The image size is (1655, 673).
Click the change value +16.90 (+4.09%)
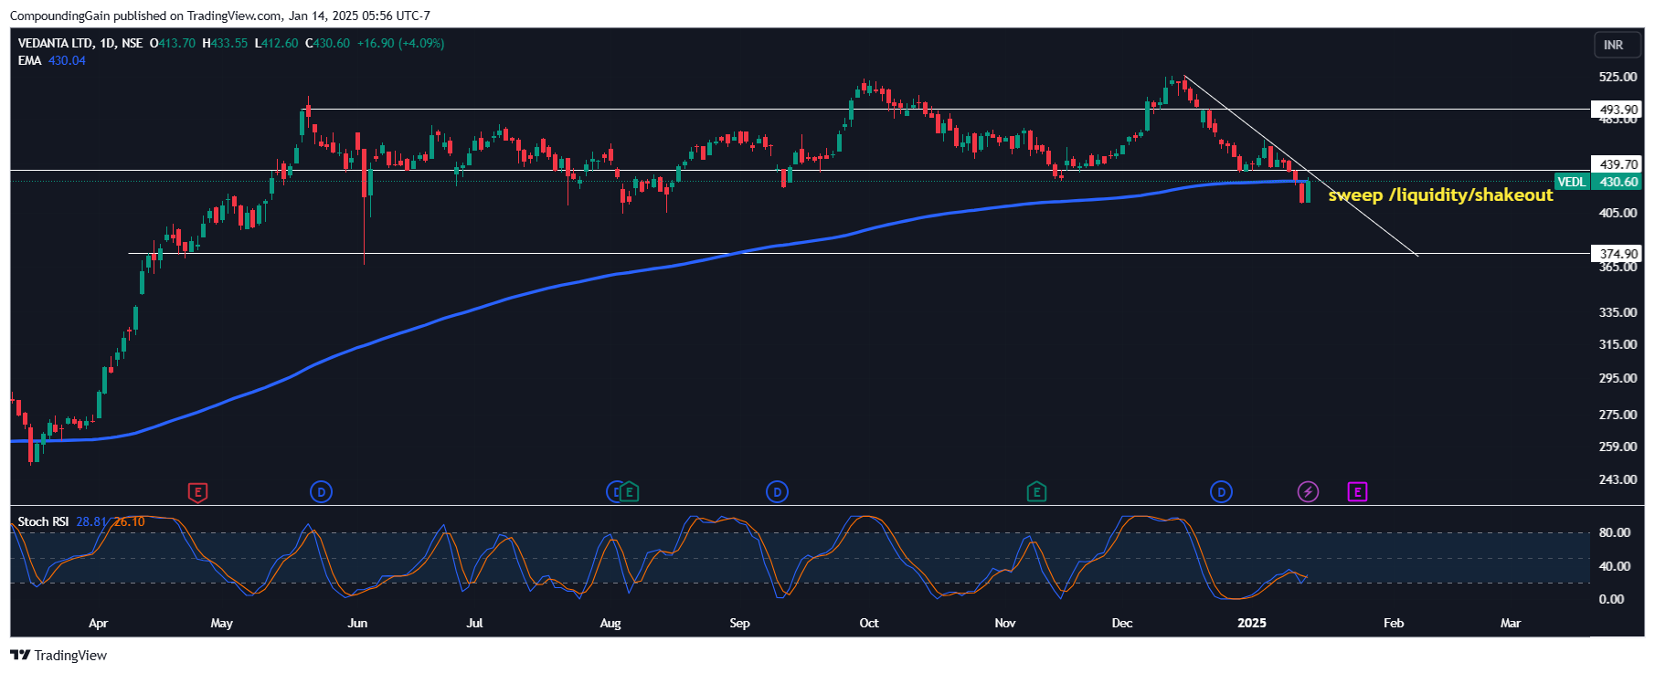point(400,43)
